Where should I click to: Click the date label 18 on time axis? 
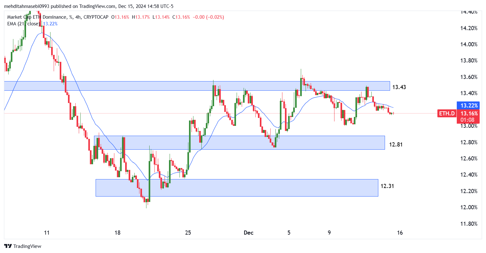[118, 233]
